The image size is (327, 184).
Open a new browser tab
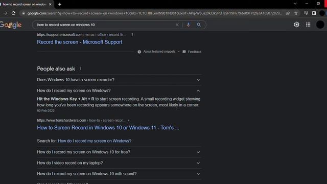[60, 4]
